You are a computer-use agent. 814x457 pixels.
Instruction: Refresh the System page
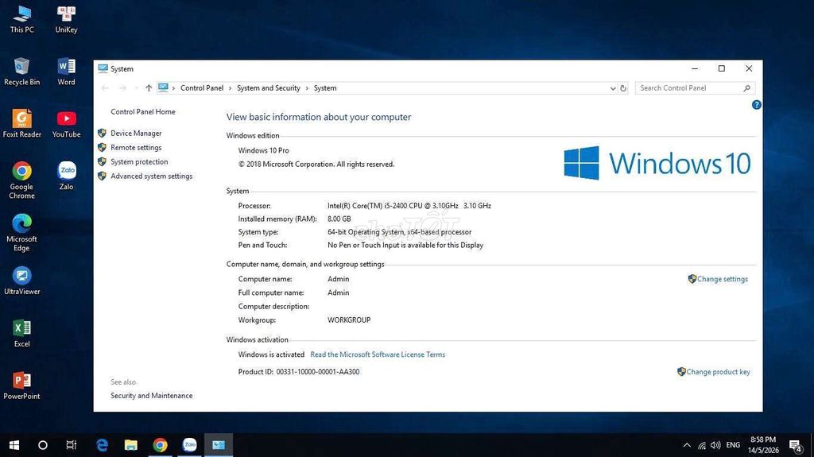pos(623,88)
